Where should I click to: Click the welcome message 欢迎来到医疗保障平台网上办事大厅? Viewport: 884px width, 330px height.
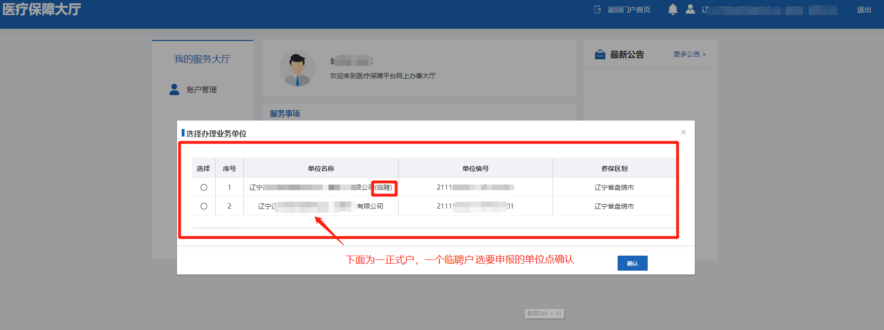coord(383,76)
